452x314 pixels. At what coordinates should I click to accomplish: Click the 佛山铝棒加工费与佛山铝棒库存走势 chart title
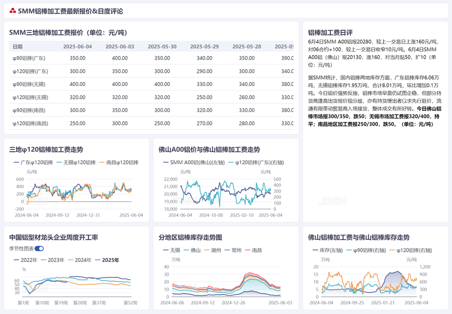[359, 237]
